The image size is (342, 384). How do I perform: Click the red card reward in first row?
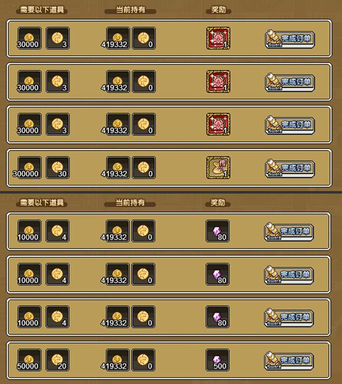click(218, 38)
